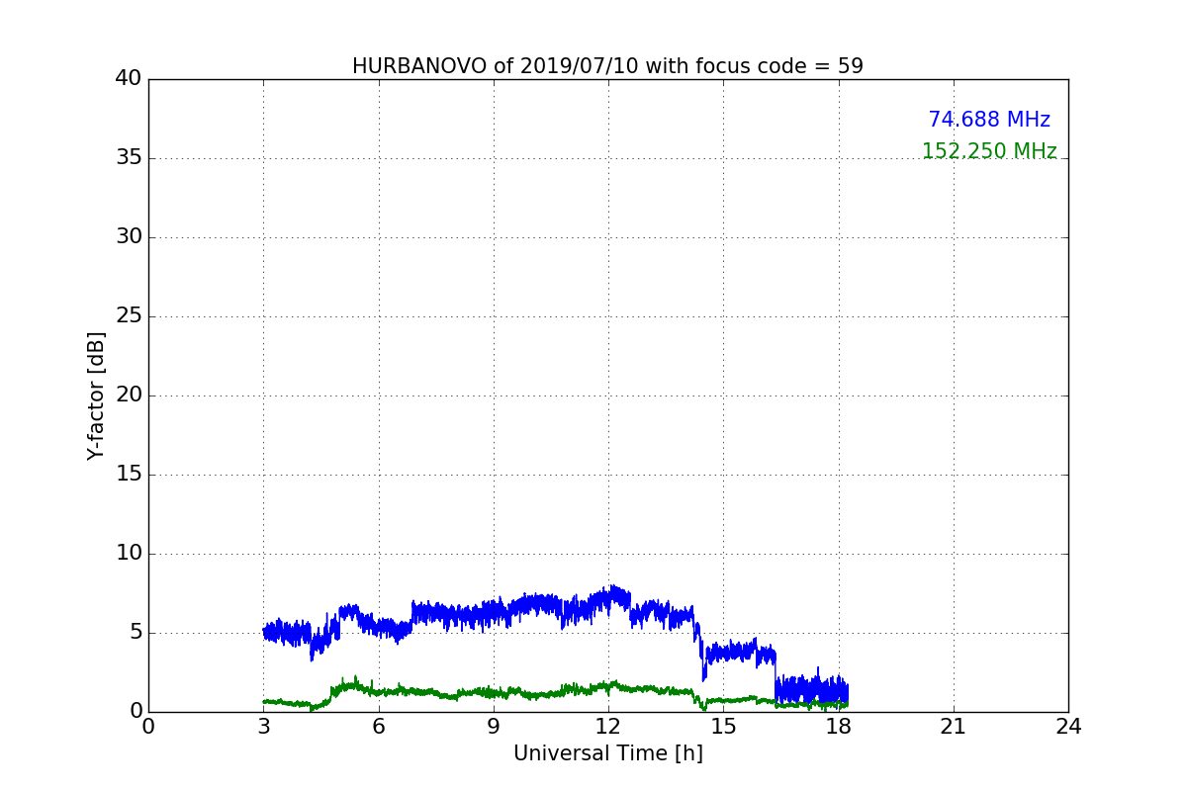Click y-axis tick label 15
Screen dimensions: 1187x791
click(129, 475)
